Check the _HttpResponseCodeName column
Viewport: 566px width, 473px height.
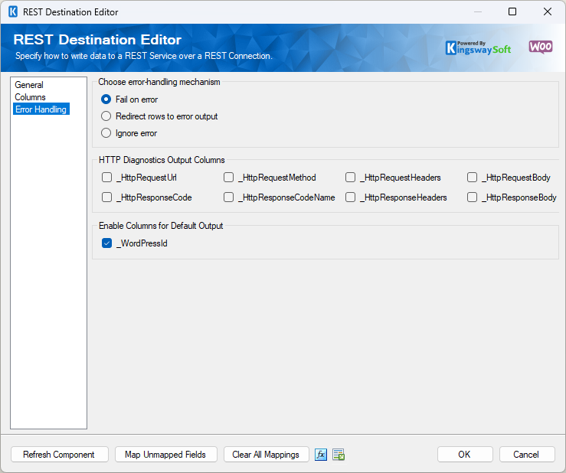pos(228,197)
